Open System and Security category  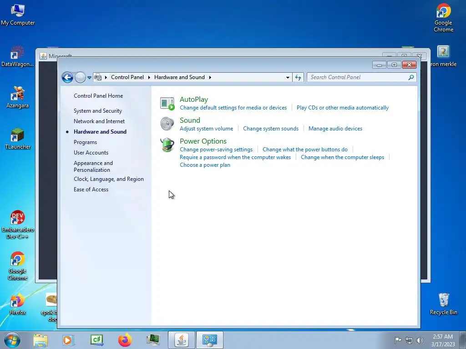[98, 111]
